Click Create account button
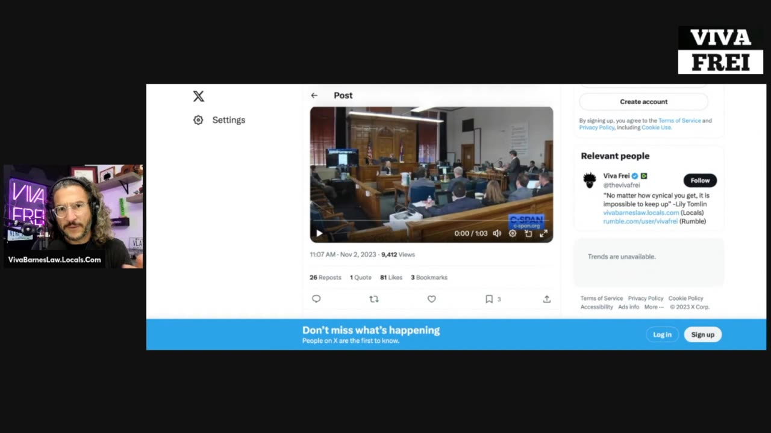This screenshot has height=433, width=771. [x=643, y=102]
